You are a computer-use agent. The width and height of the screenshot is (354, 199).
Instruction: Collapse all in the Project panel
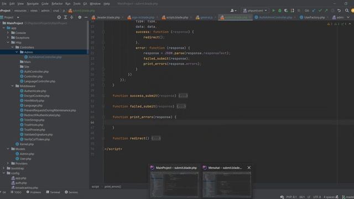tap(71, 17)
